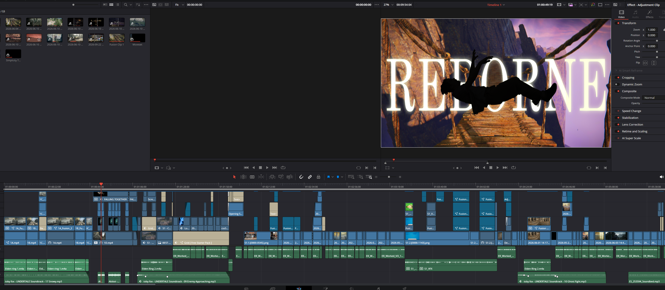Open the Timeline 1 name dropdown
The image size is (665, 290).
[x=496, y=5]
